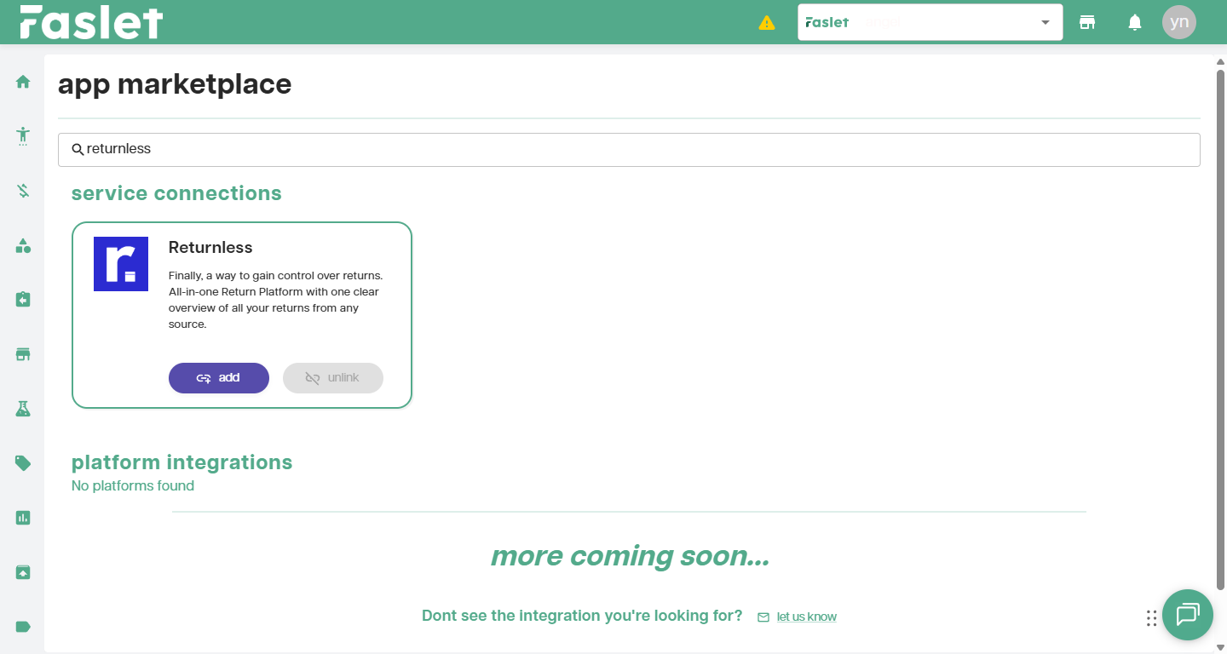The height and width of the screenshot is (654, 1227).
Task: Click the Returnless description paragraph
Action: (277, 300)
